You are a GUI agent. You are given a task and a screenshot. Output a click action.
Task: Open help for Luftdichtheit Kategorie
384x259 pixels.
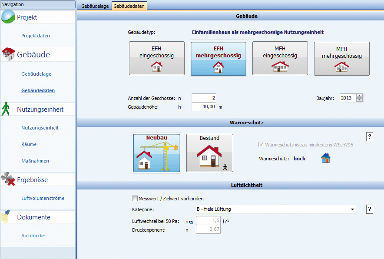pos(370,209)
